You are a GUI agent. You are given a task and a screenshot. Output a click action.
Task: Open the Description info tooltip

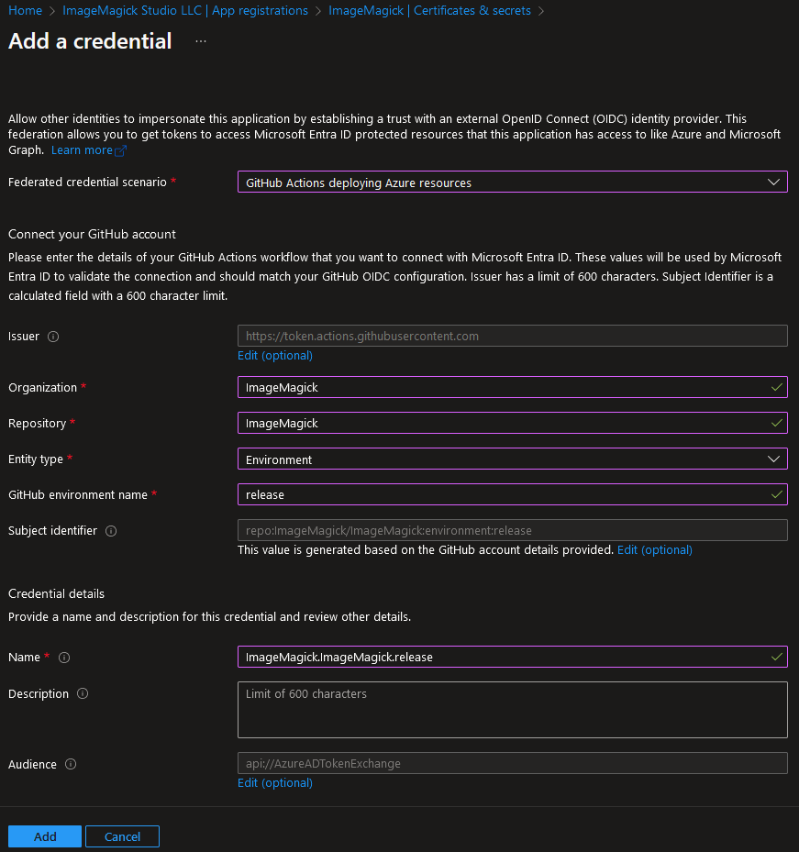[82, 694]
